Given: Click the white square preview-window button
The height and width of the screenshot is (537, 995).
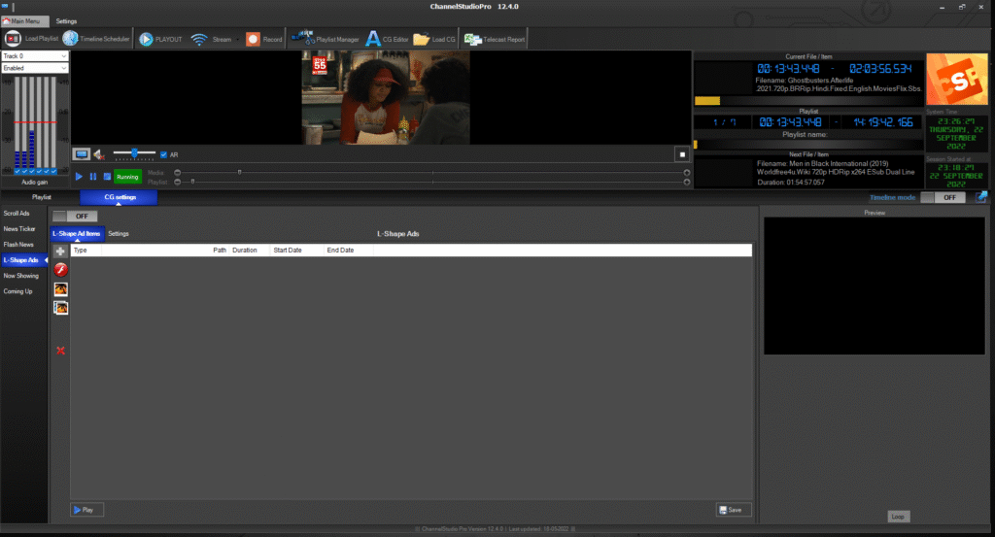Looking at the screenshot, I should click(x=682, y=154).
